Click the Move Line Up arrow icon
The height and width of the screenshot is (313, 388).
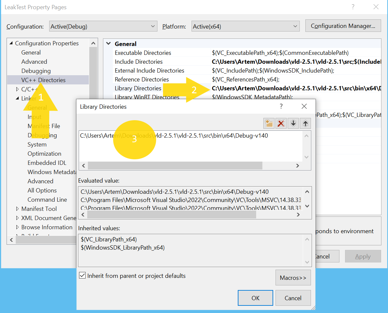coord(305,123)
